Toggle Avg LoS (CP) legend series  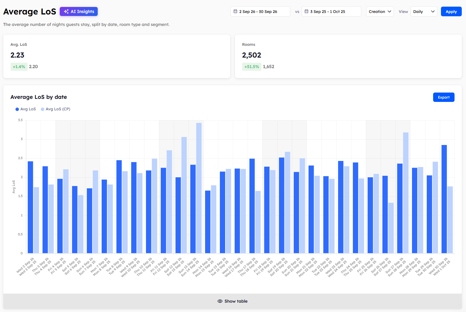[x=55, y=109]
